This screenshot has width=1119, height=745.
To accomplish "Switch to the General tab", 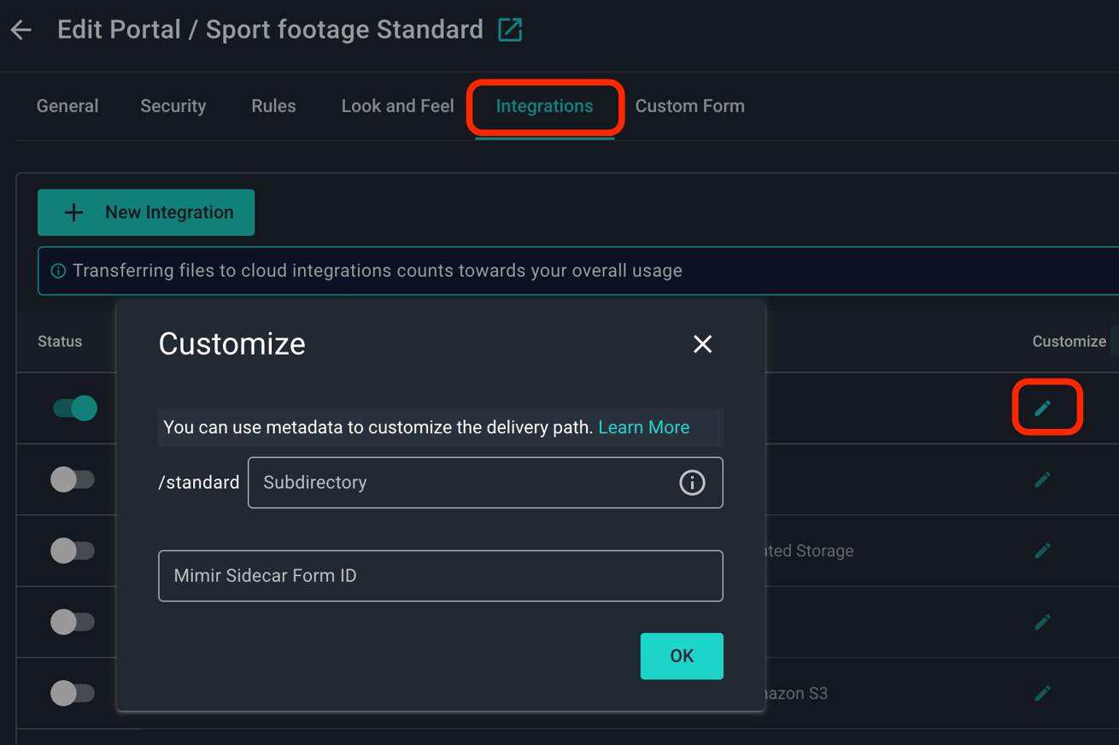I will pos(67,105).
